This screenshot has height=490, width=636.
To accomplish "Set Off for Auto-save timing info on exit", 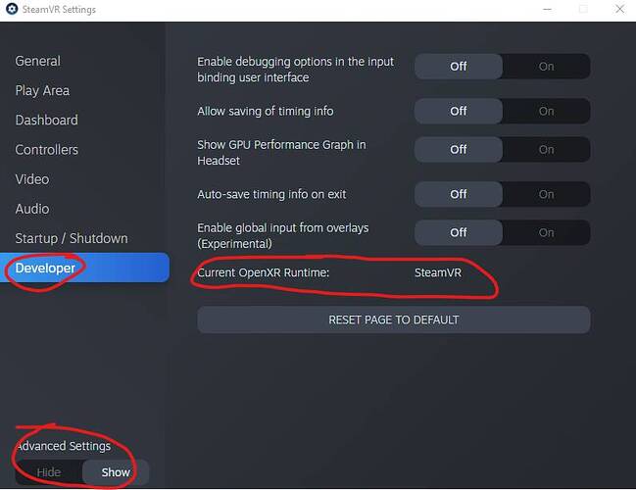I will [x=459, y=194].
